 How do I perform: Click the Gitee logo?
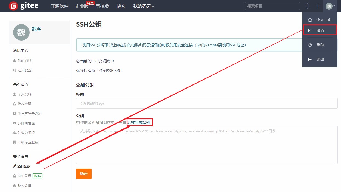[x=24, y=6]
